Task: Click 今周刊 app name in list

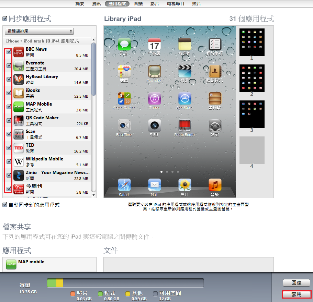Action: click(34, 186)
